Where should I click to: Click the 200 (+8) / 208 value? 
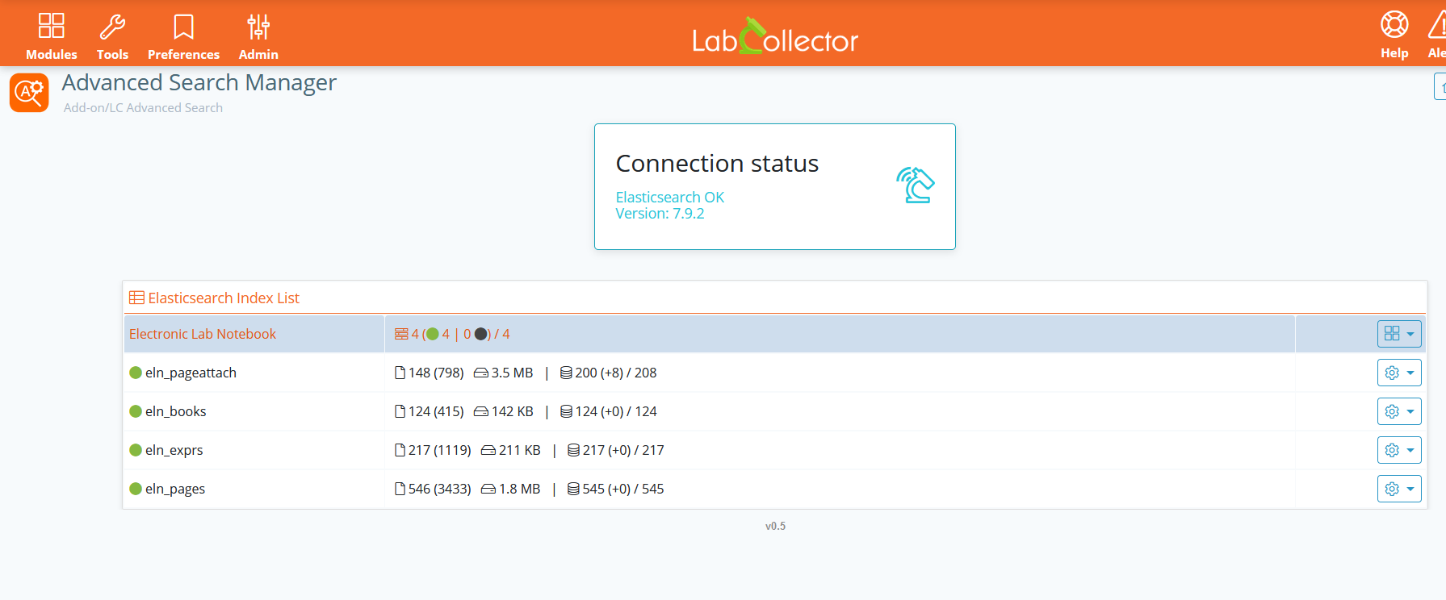(616, 373)
